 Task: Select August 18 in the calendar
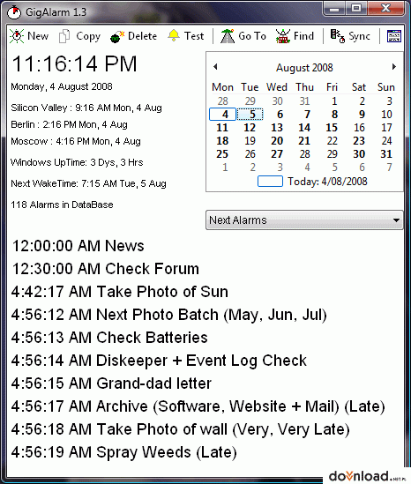pos(222,141)
